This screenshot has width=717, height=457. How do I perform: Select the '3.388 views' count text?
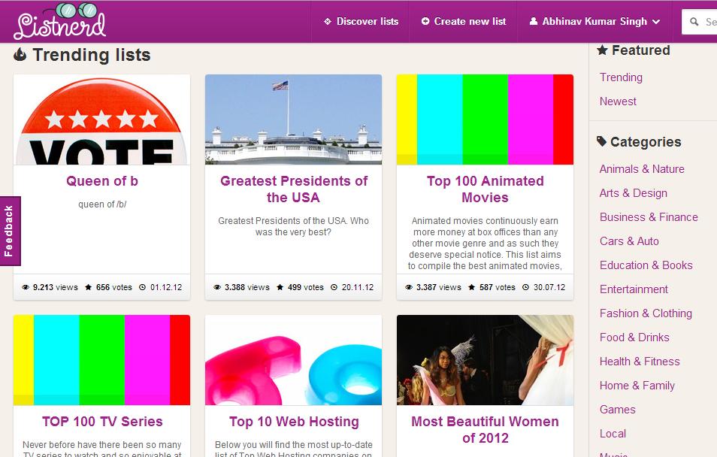pos(247,287)
